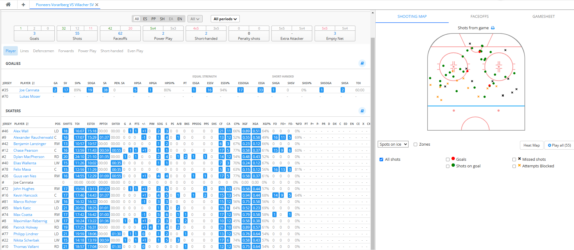Click the print icon beside Shots from game
Viewport: 574px width, 250px height.
tap(493, 28)
